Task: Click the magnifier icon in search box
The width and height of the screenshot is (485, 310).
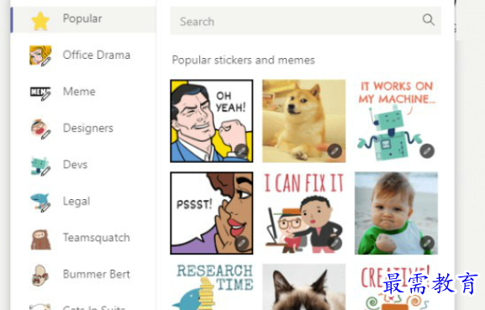Action: (429, 20)
